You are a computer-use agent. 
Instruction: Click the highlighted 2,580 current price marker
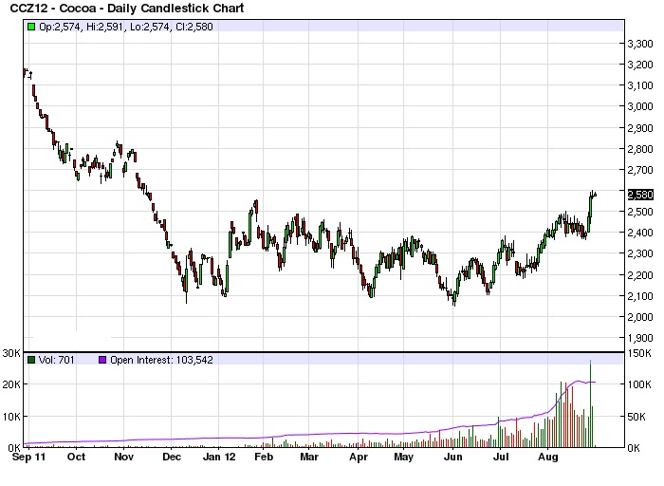[x=640, y=195]
